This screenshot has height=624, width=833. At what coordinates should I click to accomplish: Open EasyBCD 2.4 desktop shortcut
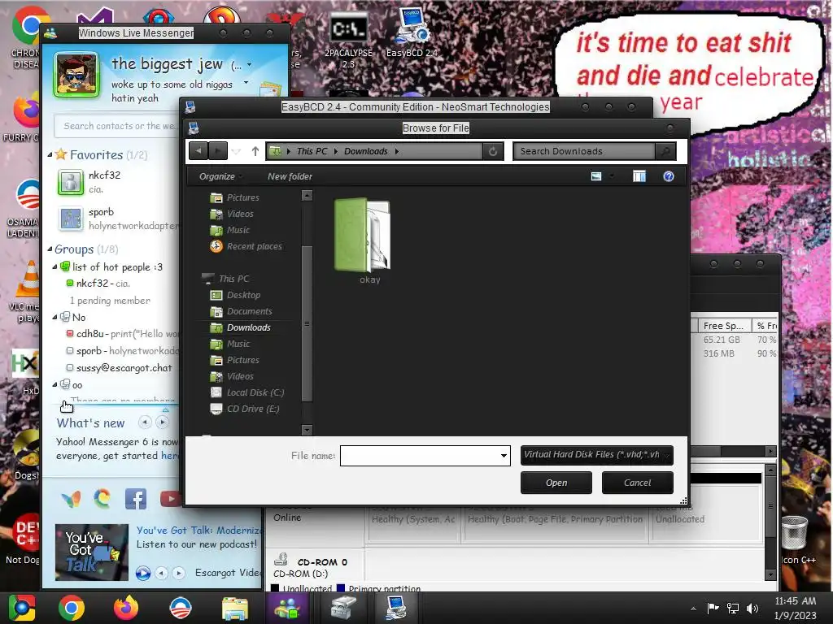(412, 32)
